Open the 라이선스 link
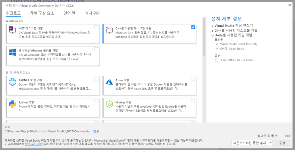This screenshot has width=295, height=150. click(x=61, y=140)
